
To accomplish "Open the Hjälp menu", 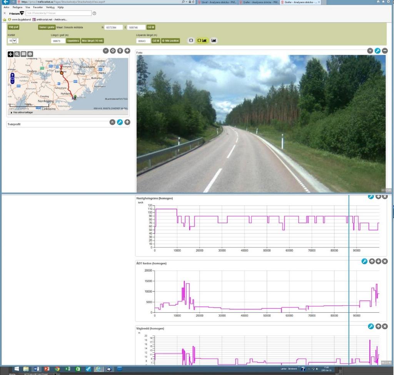I will click(60, 7).
